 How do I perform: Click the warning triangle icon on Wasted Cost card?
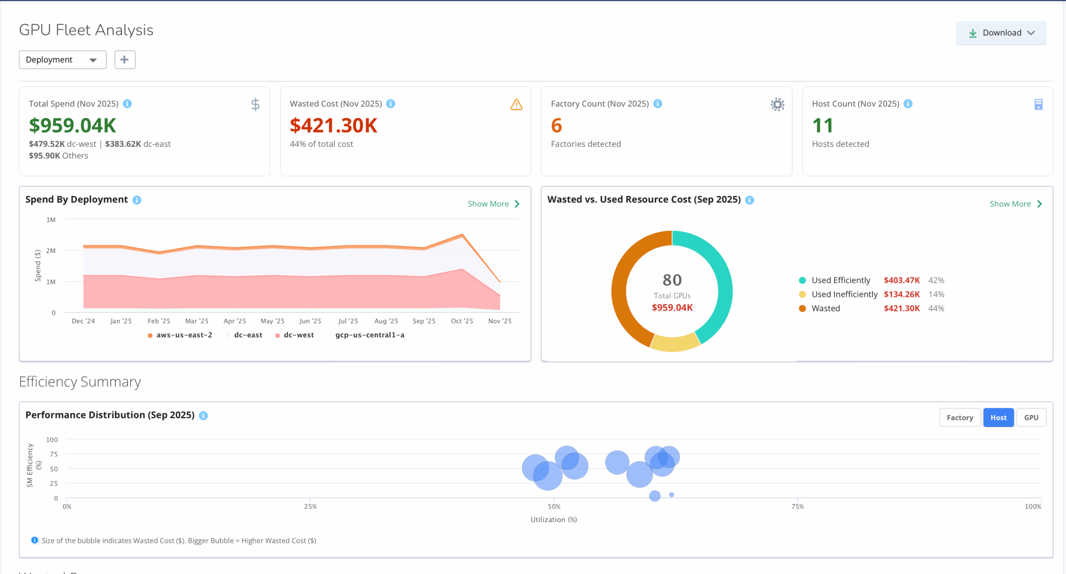[x=516, y=104]
